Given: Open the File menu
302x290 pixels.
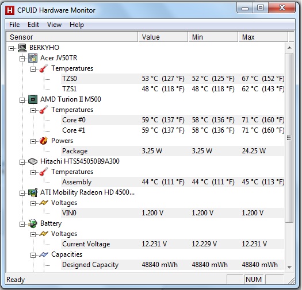Looking at the screenshot, I should (14, 25).
